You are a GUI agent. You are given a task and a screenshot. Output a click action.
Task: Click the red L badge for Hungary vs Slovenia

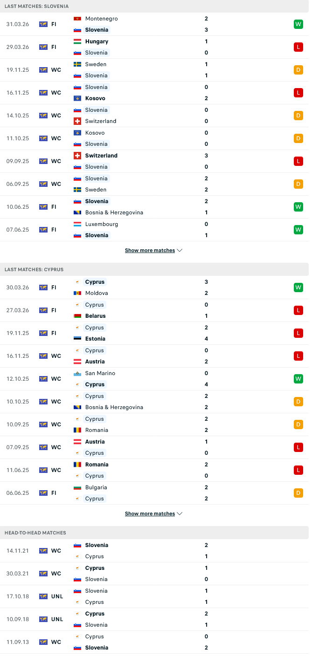298,47
